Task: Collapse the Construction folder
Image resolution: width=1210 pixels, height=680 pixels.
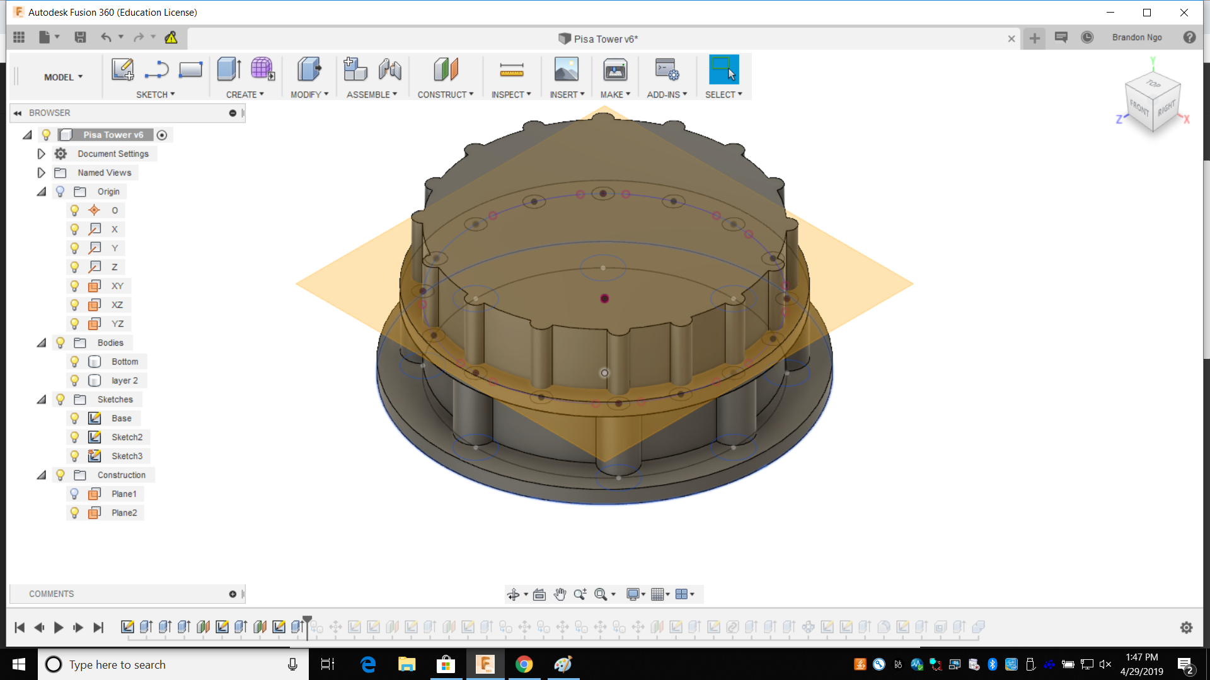Action: point(42,475)
